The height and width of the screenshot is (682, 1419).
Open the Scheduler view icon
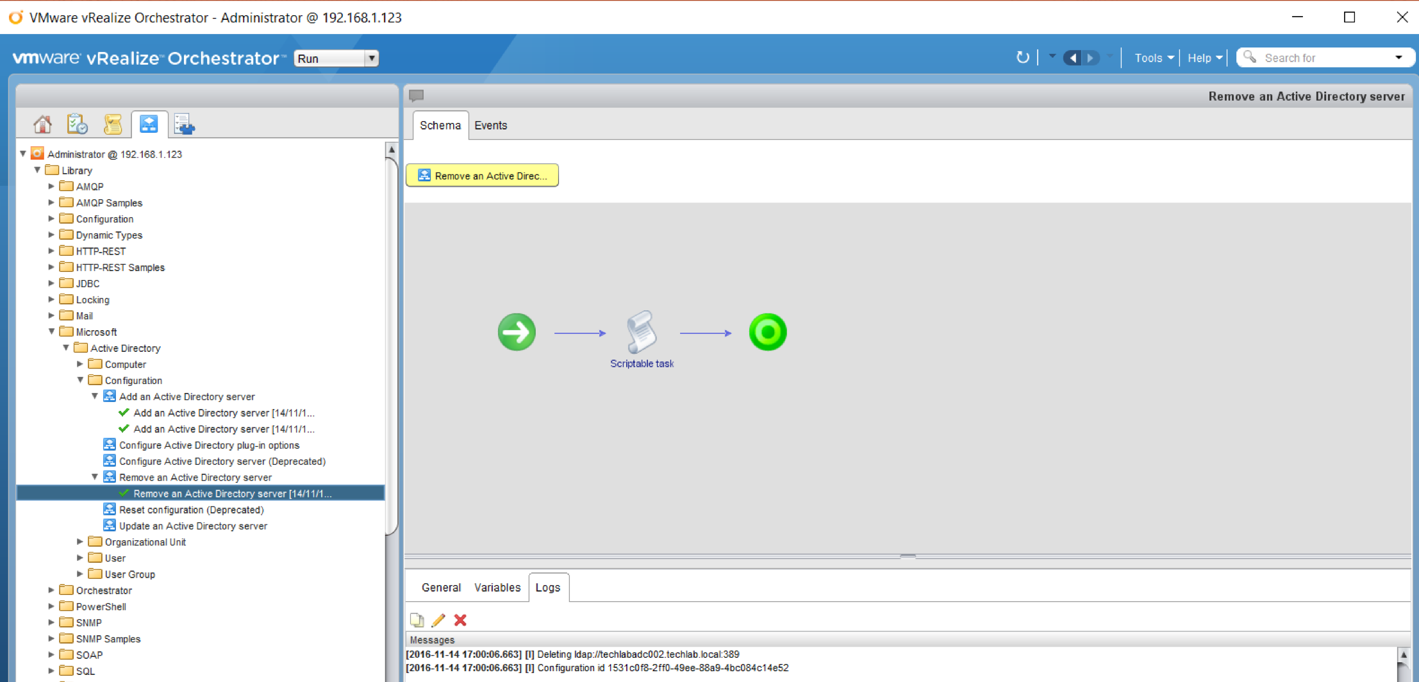[78, 124]
